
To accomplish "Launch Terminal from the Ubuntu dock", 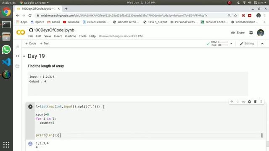I will click(6, 24).
